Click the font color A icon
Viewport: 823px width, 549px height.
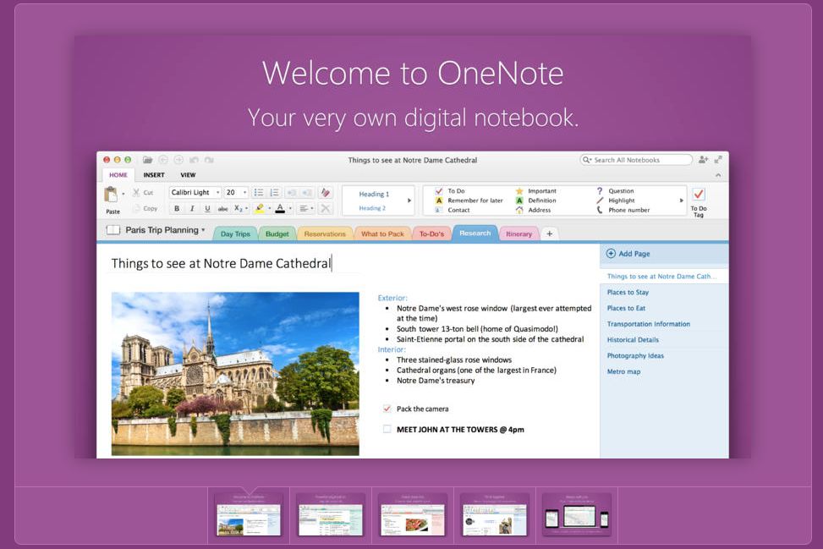(x=280, y=208)
